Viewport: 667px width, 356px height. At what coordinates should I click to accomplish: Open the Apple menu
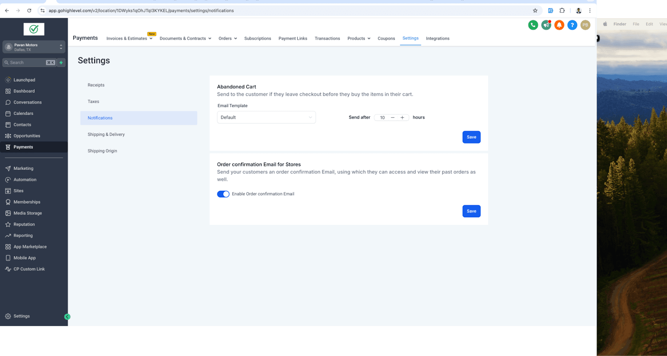pyautogui.click(x=605, y=24)
